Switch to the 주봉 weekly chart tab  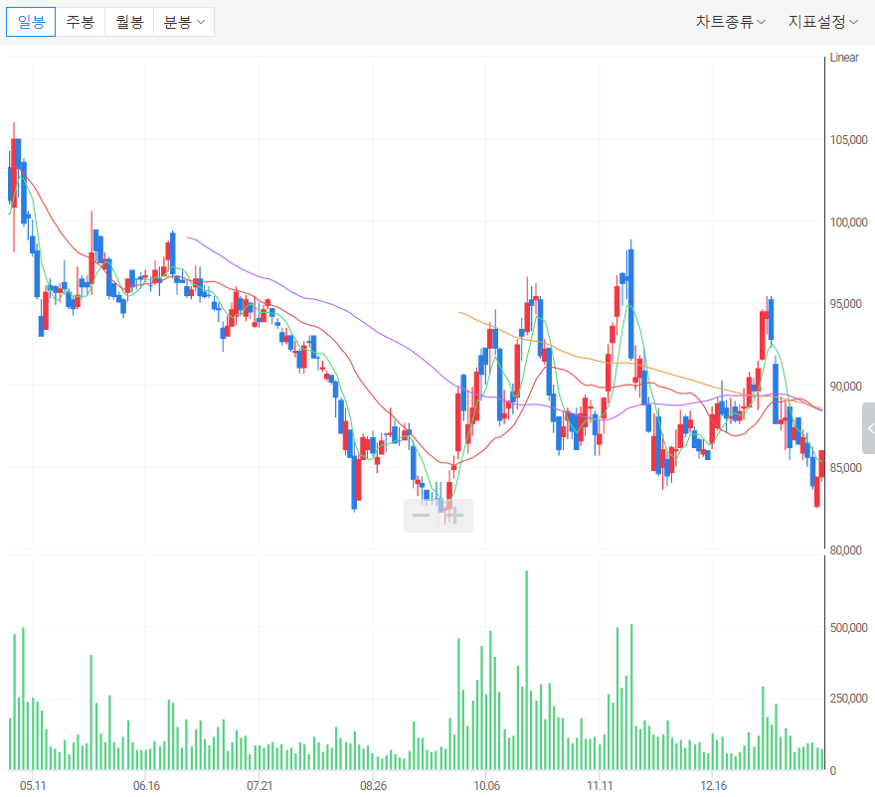pyautogui.click(x=81, y=22)
